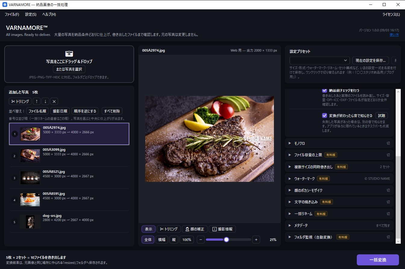
Task: Remove selected photo with X icon
Action: (54, 101)
